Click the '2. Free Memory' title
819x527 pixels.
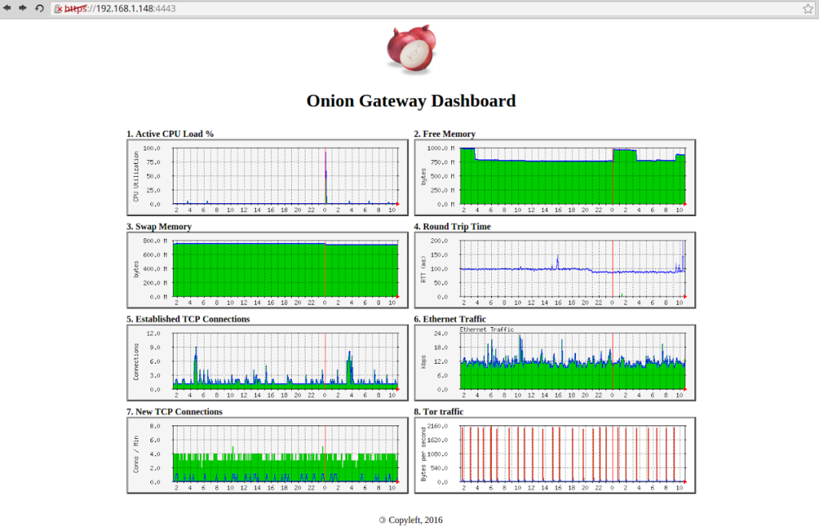click(x=445, y=134)
